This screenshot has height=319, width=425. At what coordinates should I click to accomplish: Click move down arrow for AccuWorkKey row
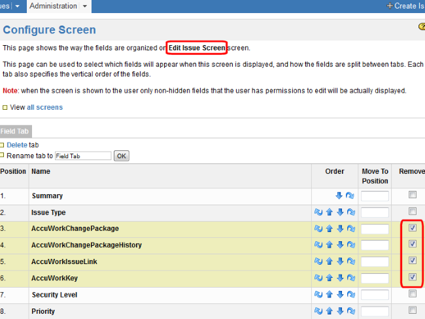(x=340, y=278)
